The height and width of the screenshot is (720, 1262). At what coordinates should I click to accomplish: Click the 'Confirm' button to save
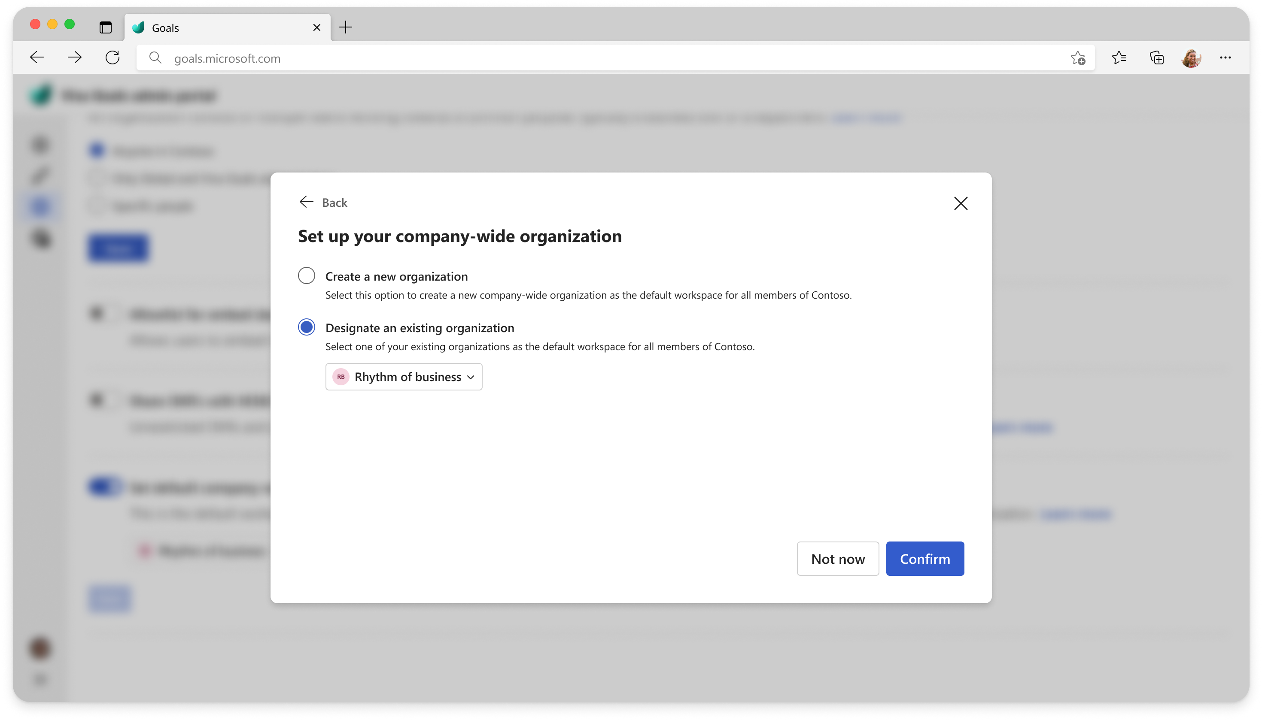(x=925, y=559)
